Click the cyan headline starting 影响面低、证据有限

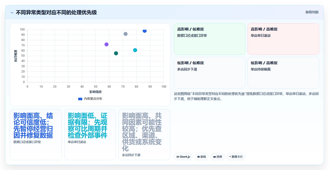tap(88, 125)
